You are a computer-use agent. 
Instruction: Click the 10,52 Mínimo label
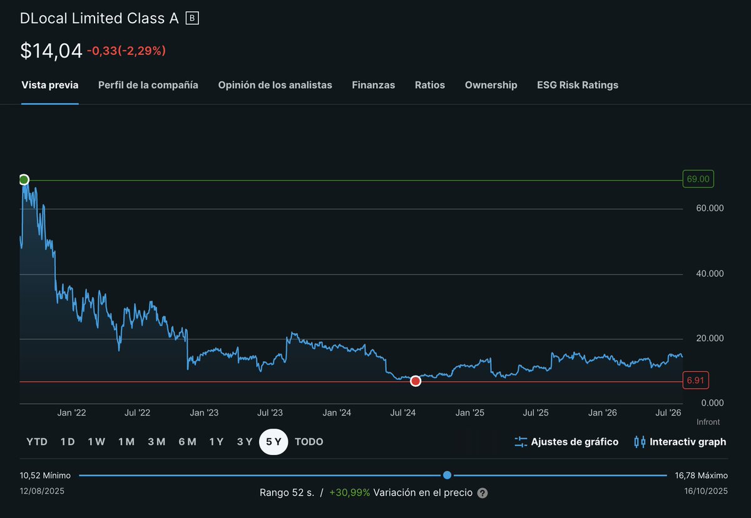click(x=45, y=476)
